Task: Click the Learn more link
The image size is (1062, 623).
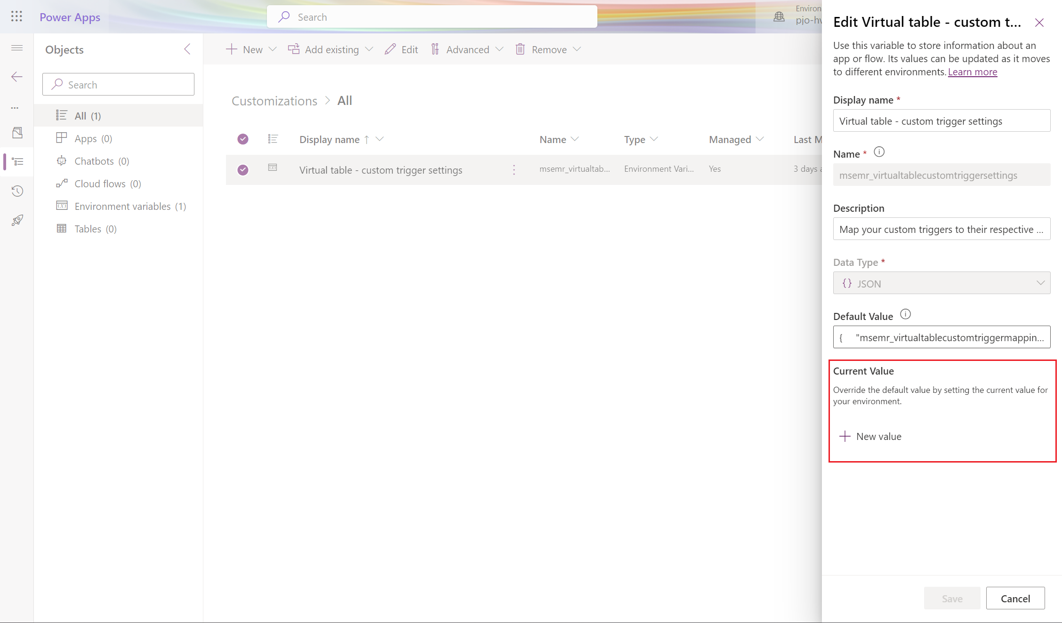Action: pos(973,72)
